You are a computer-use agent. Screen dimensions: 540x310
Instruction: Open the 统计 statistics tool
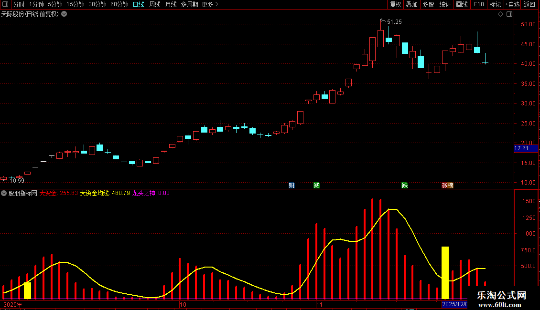[445, 4]
